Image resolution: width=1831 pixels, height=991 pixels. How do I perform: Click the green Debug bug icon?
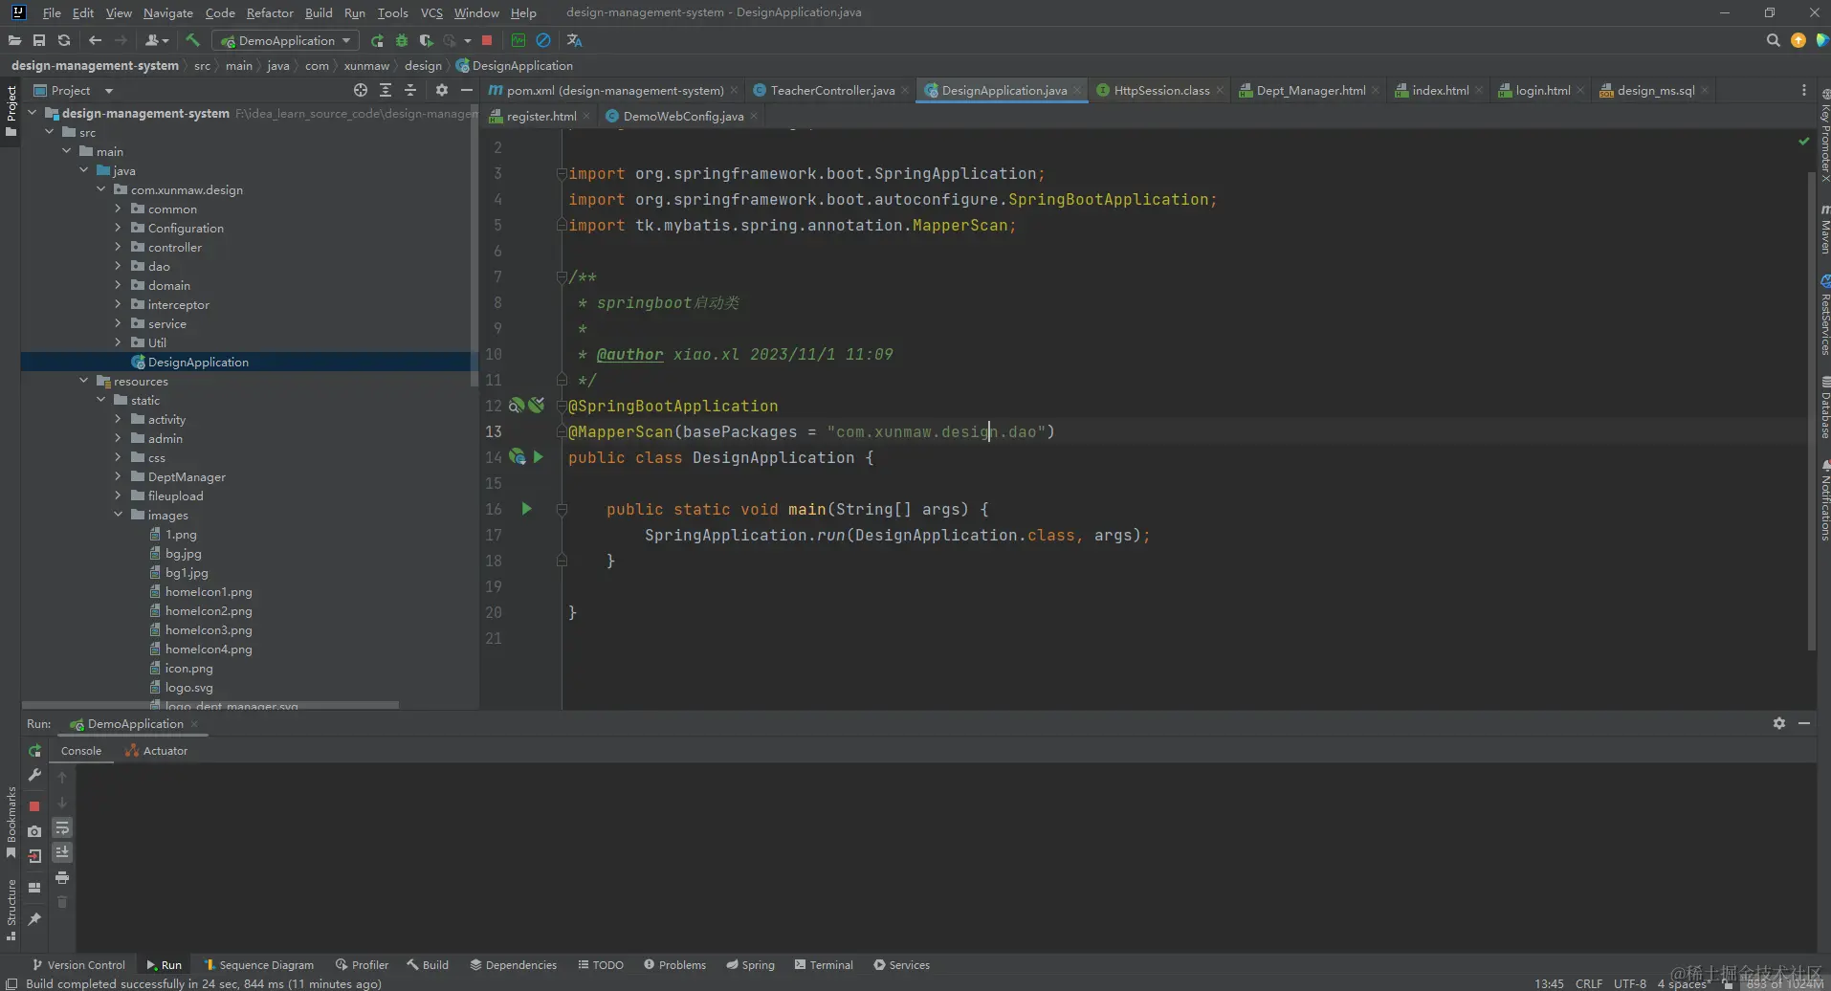point(402,40)
